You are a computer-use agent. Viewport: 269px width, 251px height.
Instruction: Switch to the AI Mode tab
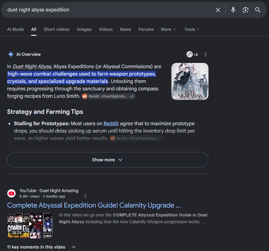coord(15,29)
